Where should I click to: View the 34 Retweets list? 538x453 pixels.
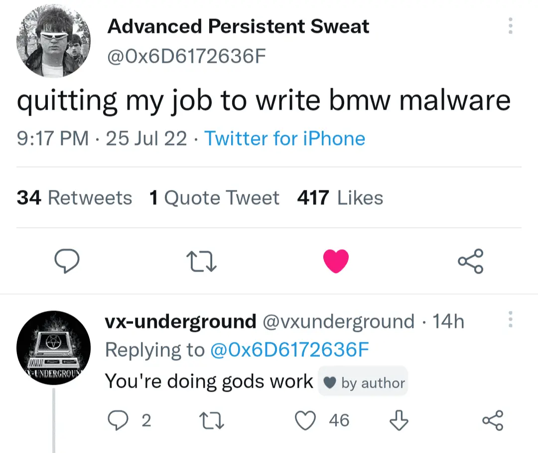[x=74, y=198]
